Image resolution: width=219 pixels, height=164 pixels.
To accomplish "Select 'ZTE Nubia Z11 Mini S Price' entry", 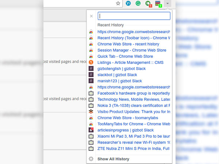I will coord(134,149).
